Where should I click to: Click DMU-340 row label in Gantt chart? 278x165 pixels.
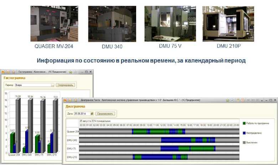tap(72, 140)
